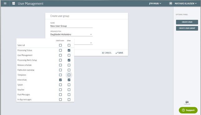201x115 pixels.
Task: Click the Edit/Create column header
Action: tap(60, 41)
